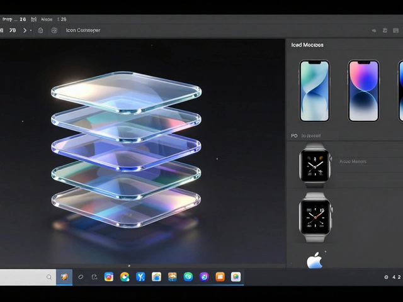403x302 pixels.
Task: Click the first small icon at toolbar right
Action: (373, 31)
